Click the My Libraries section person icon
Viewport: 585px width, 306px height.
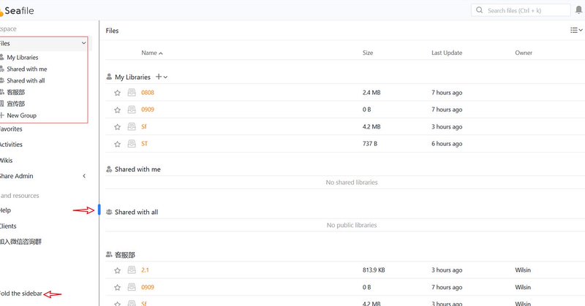click(109, 77)
